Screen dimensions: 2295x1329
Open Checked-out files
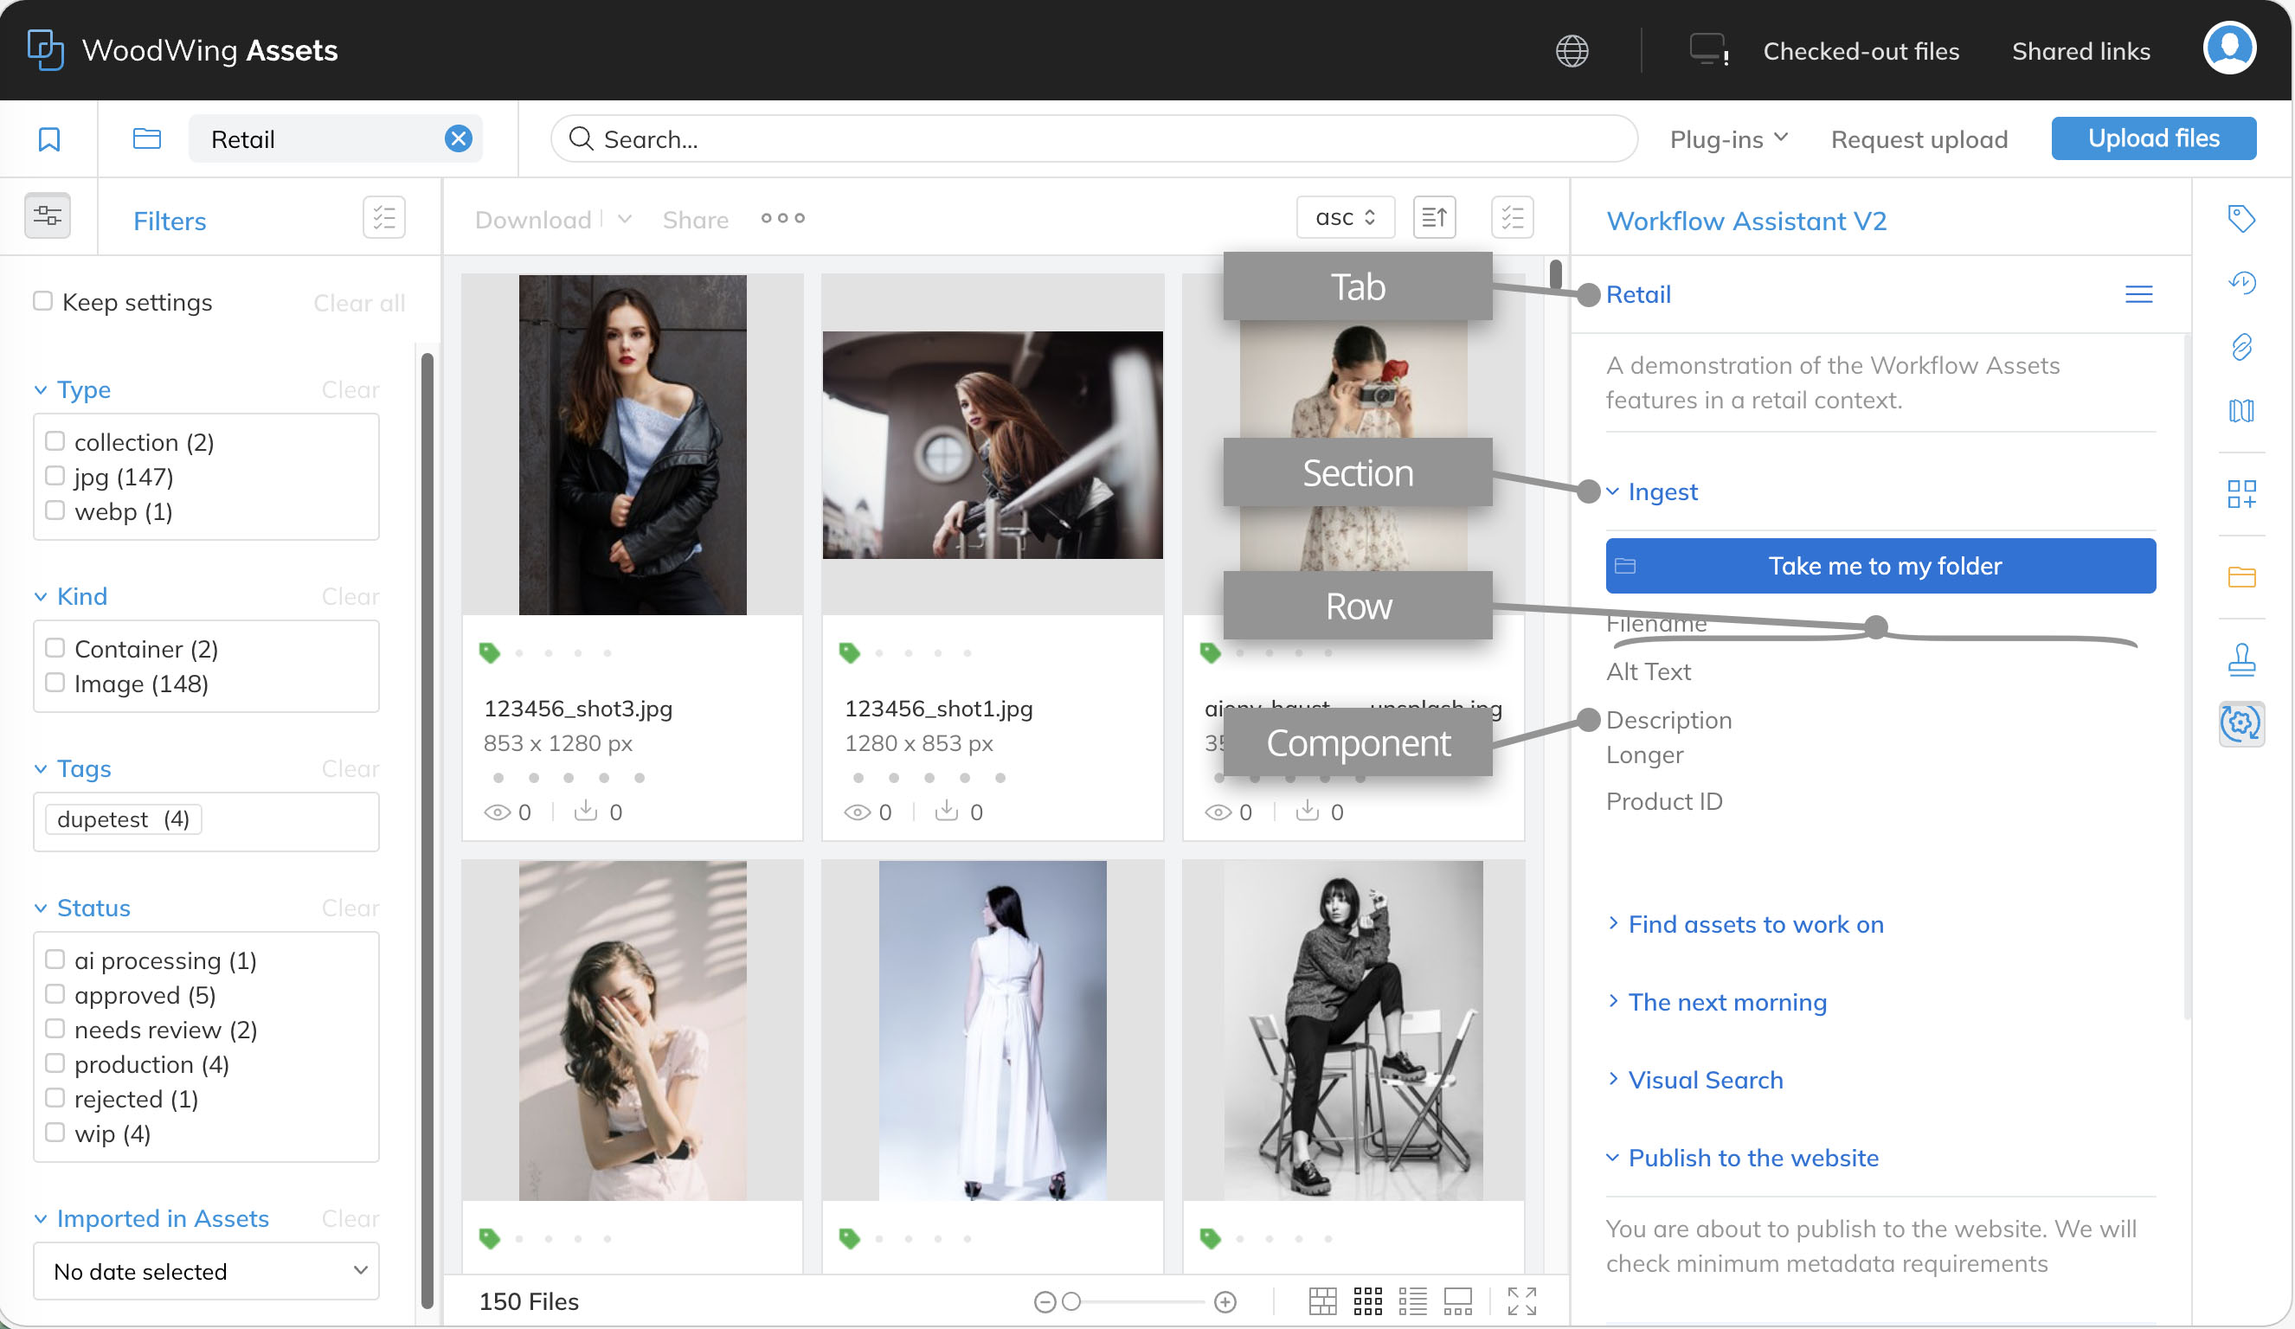(1861, 51)
